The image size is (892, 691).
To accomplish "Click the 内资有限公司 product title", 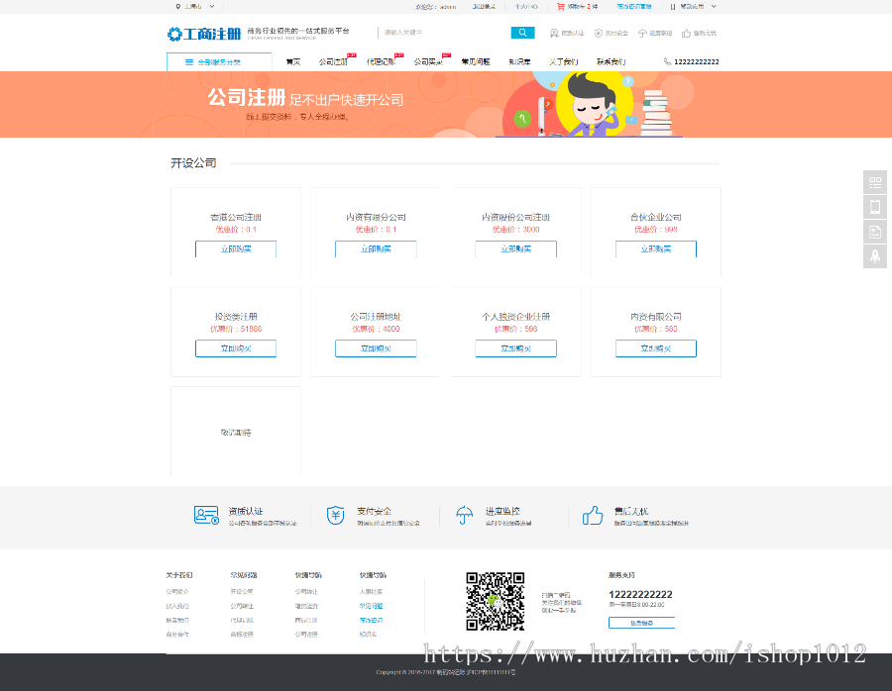I will 656,317.
